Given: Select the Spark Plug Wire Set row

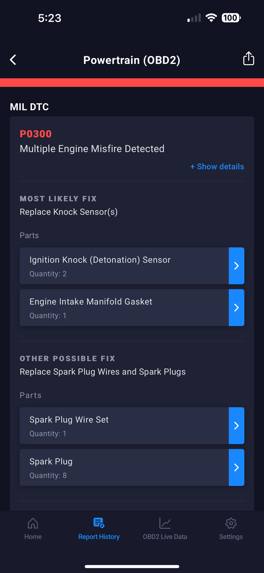Looking at the screenshot, I should pos(124,426).
